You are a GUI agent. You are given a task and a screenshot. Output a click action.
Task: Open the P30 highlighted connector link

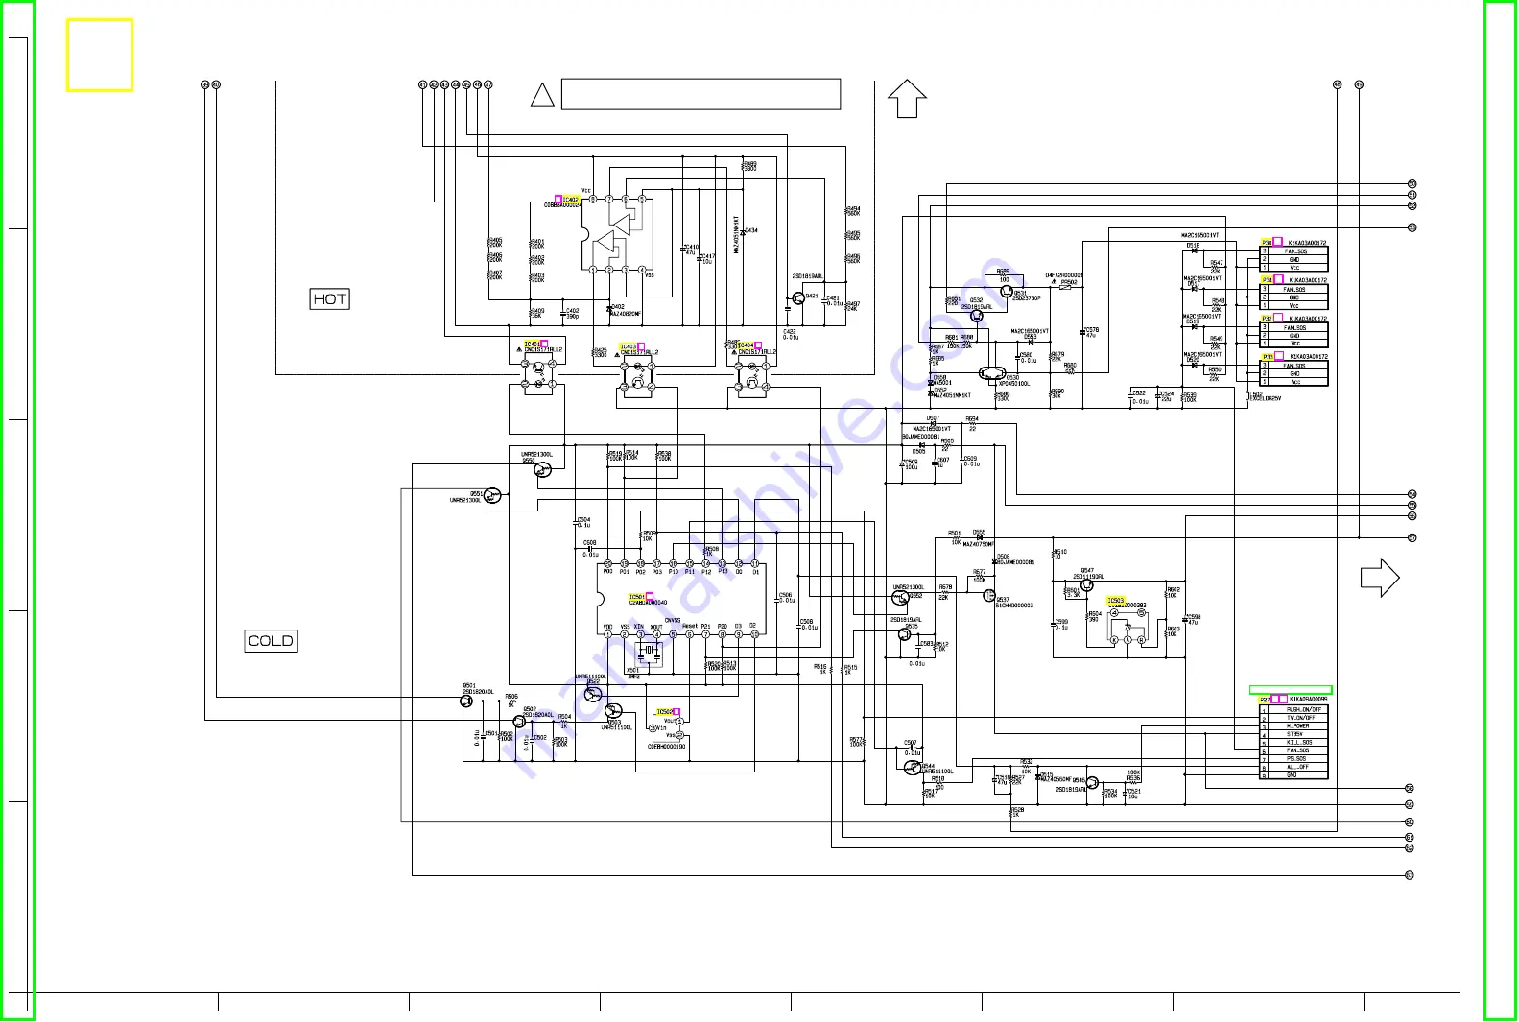click(x=1267, y=243)
